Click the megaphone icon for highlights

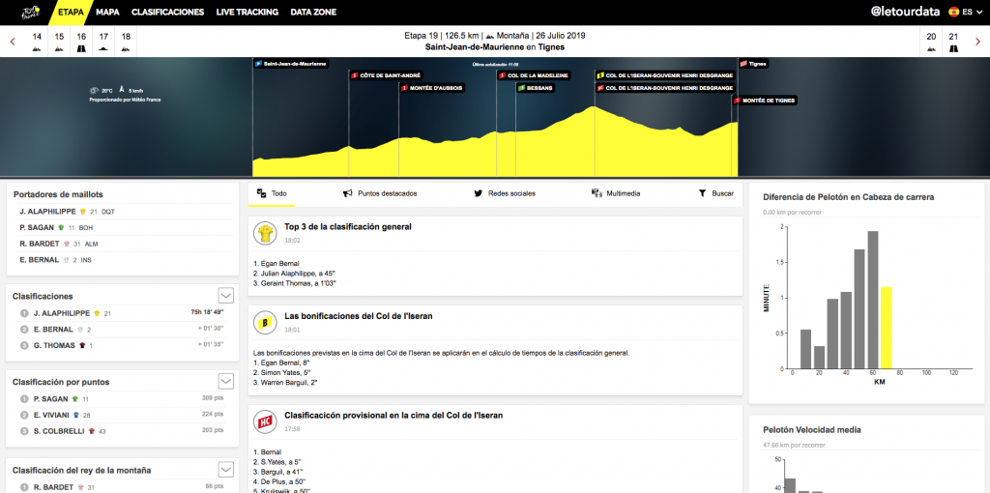click(347, 193)
